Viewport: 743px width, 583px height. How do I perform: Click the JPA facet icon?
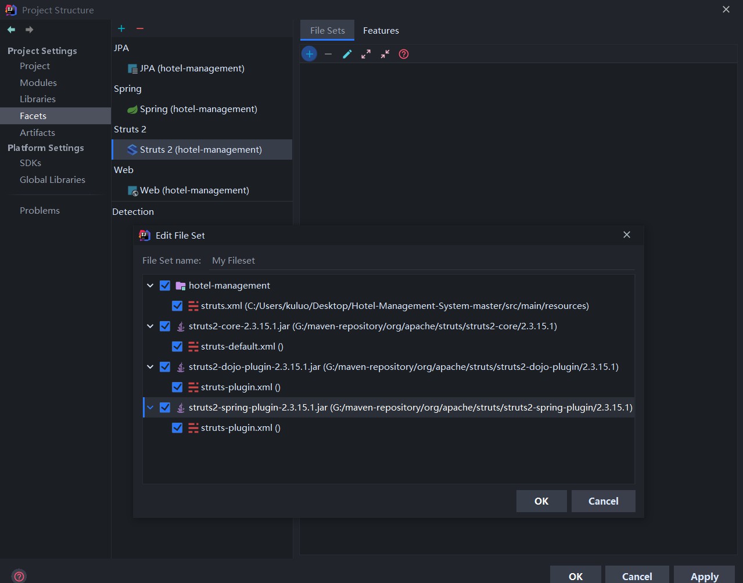pos(132,69)
